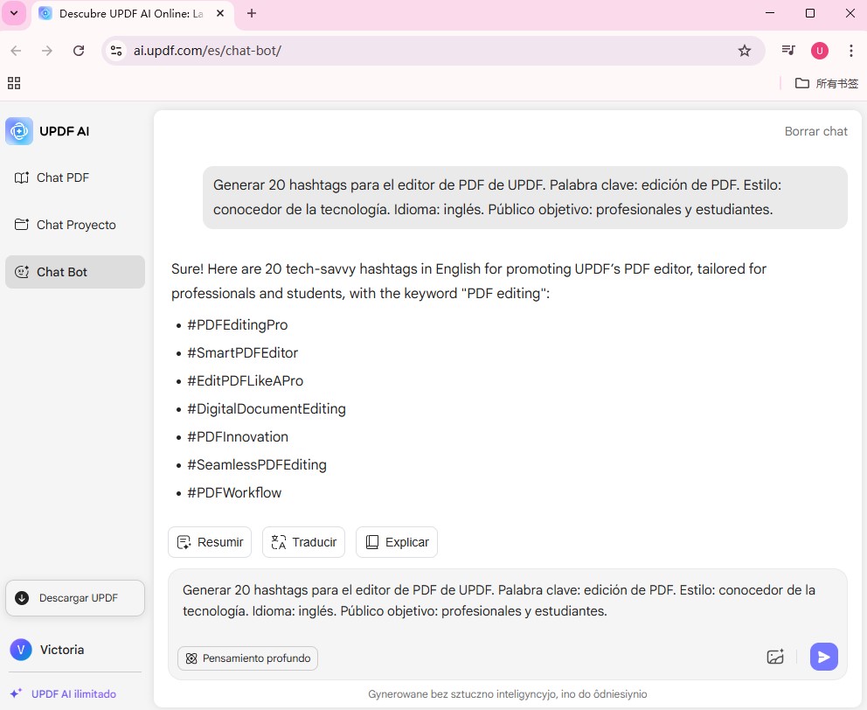Click the Descargar UPDF button

pos(74,598)
